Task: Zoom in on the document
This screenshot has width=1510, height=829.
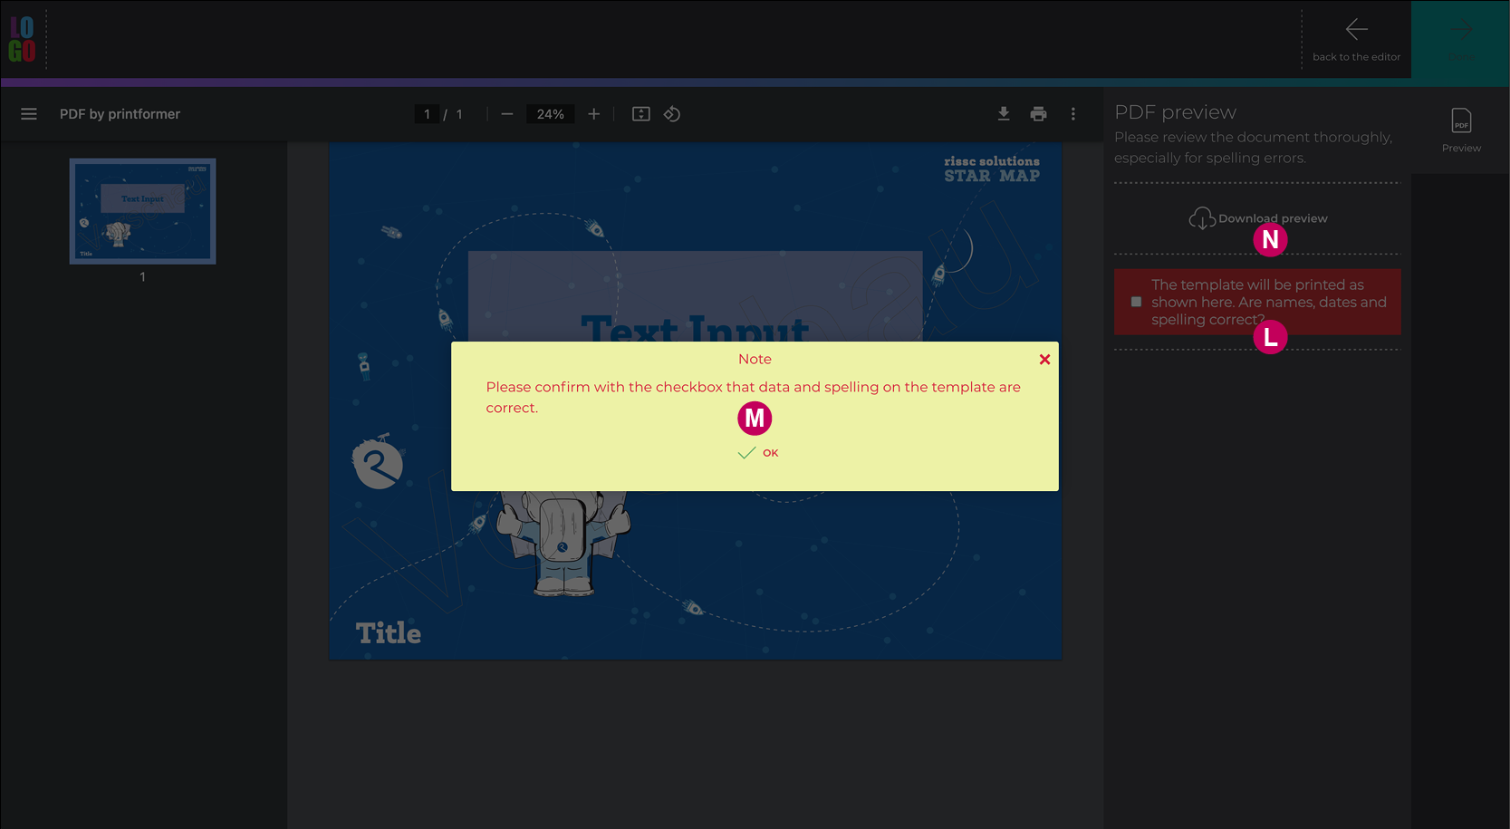Action: tap(593, 113)
